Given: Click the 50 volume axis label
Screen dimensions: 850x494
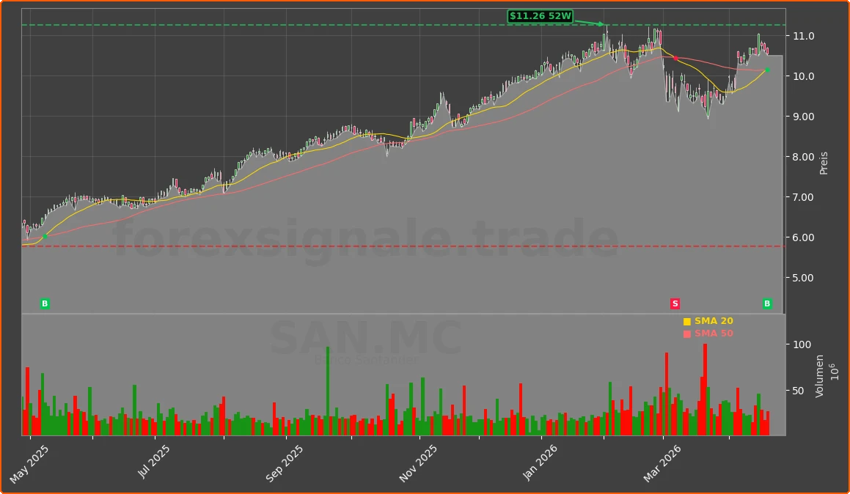Looking at the screenshot, I should point(799,391).
